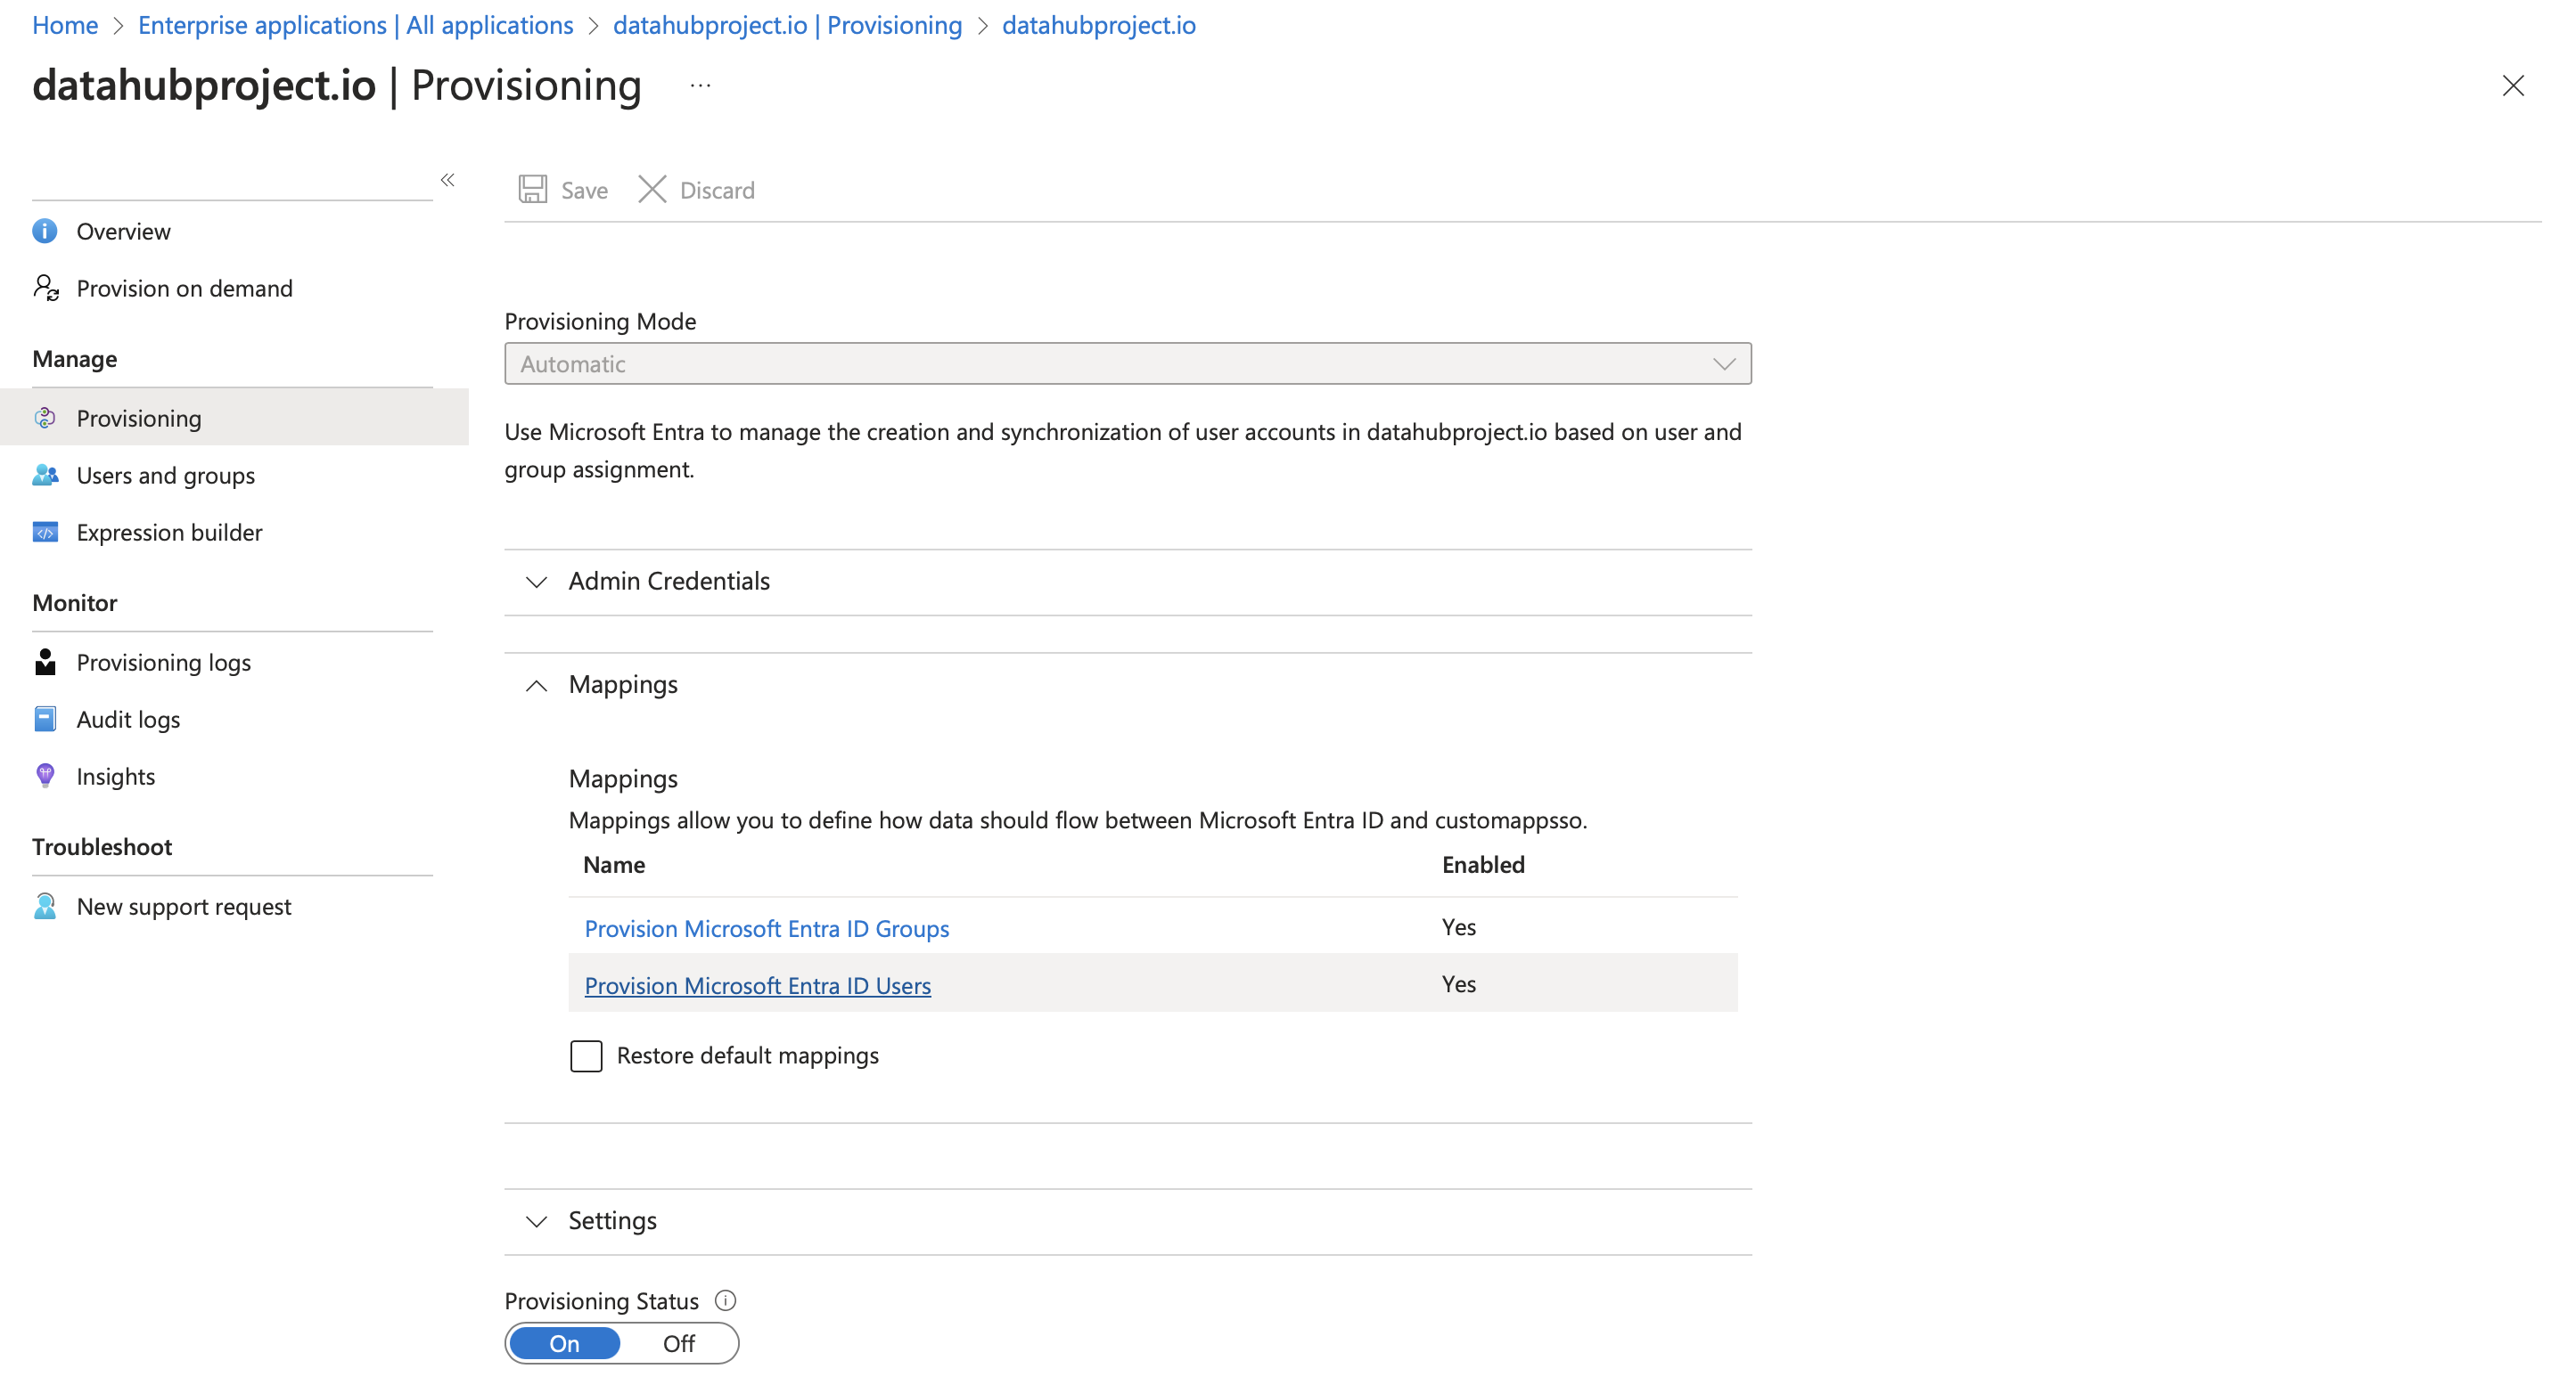Click the New support request icon
The width and height of the screenshot is (2576, 1377).
tap(45, 905)
